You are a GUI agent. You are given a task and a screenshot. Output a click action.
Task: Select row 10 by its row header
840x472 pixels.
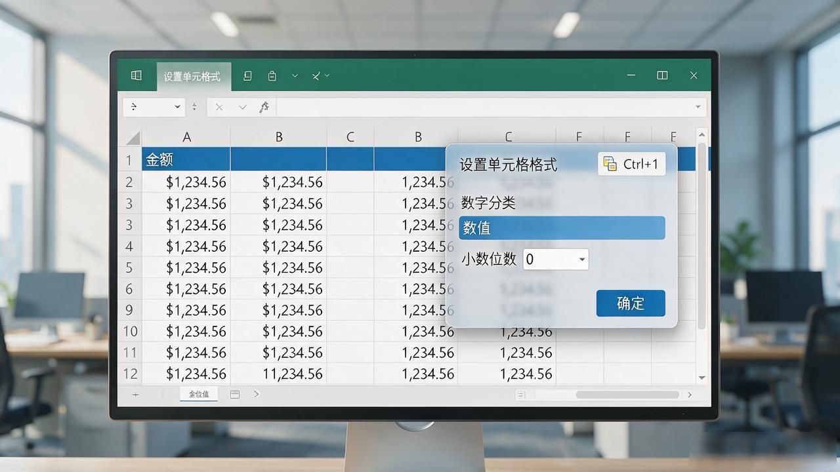click(130, 331)
